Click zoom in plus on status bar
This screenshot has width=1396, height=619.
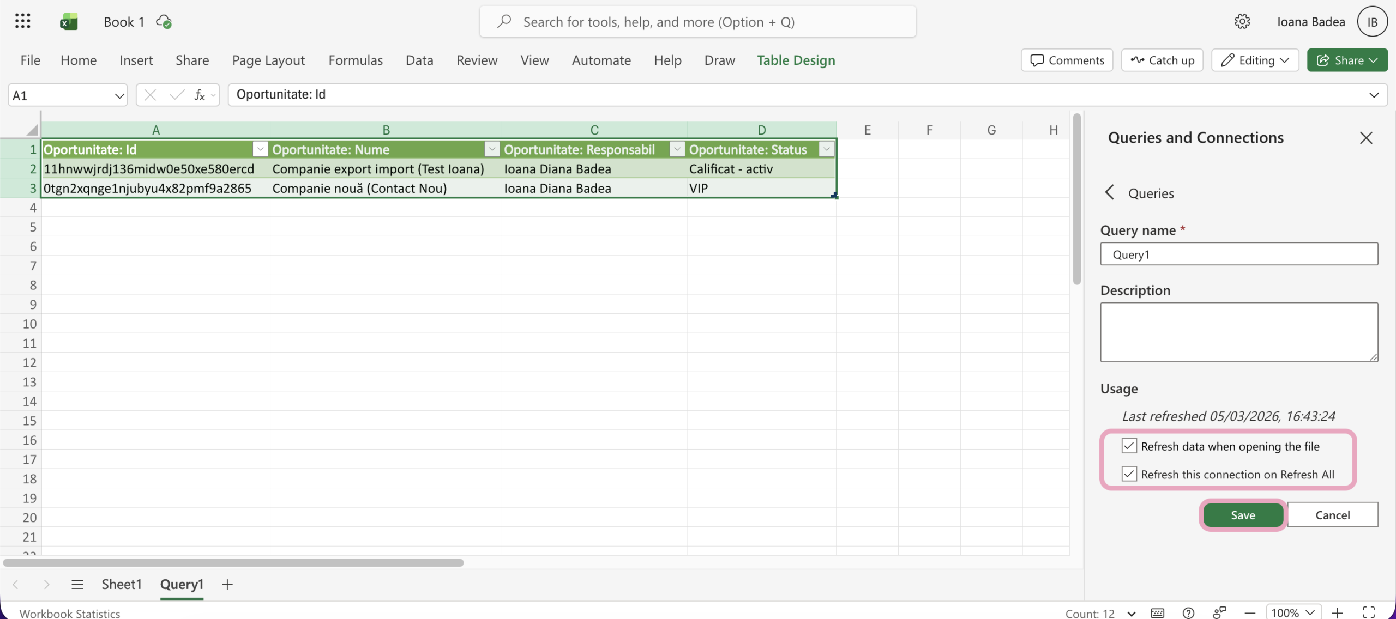point(1337,612)
